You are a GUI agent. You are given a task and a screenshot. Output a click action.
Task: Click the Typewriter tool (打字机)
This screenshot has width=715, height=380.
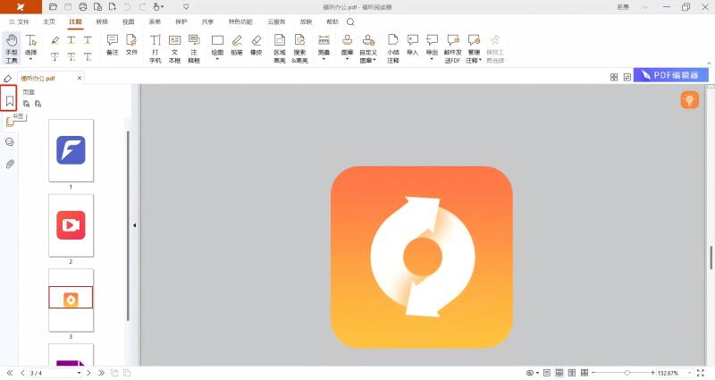click(x=156, y=48)
